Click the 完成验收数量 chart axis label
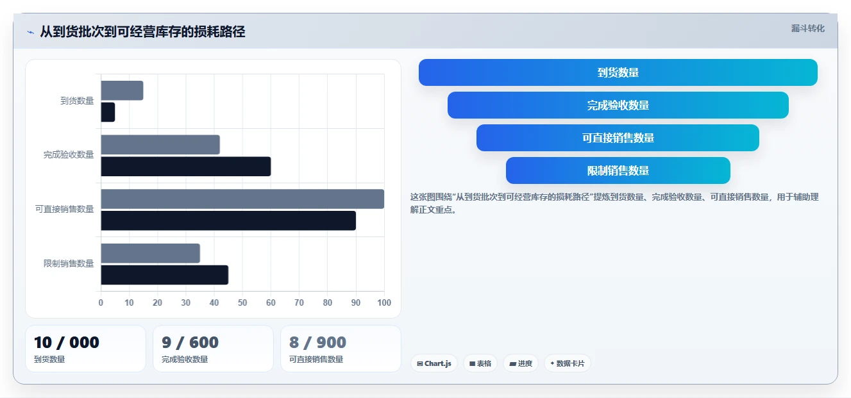 click(69, 155)
